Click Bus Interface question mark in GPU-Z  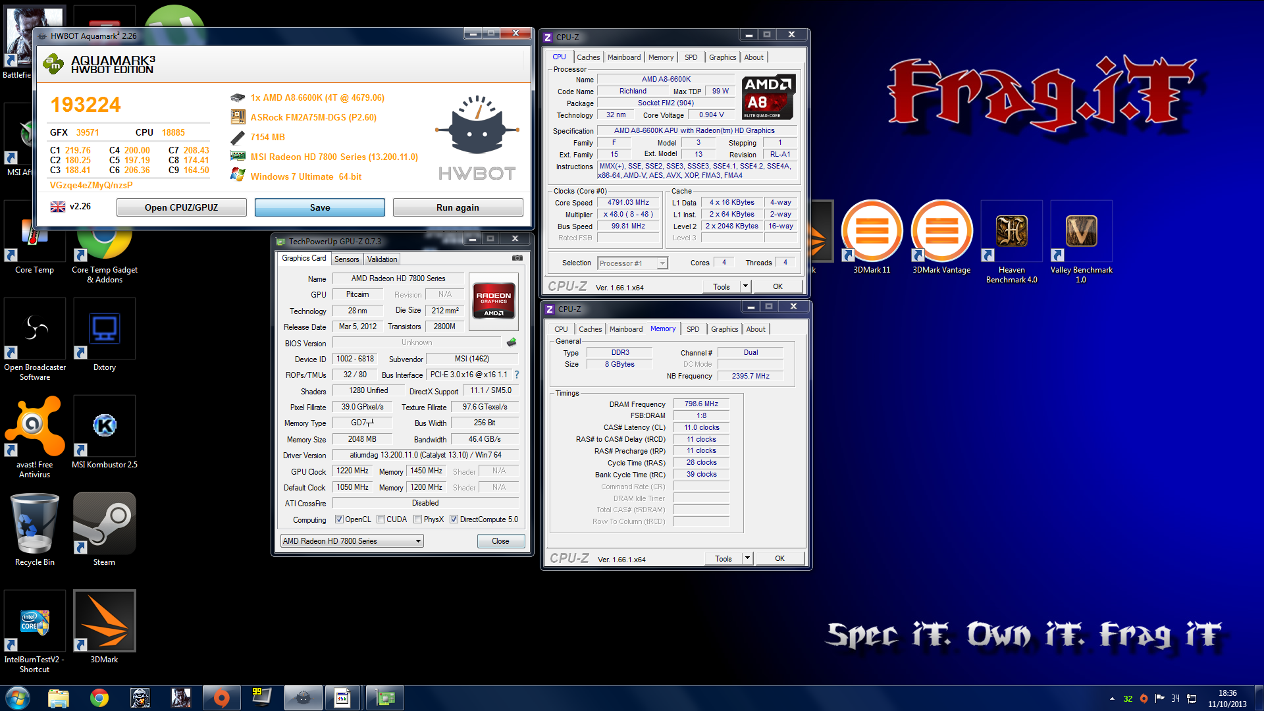tap(517, 375)
